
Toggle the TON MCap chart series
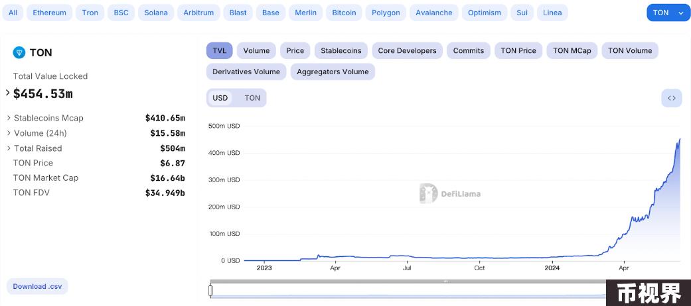point(572,50)
